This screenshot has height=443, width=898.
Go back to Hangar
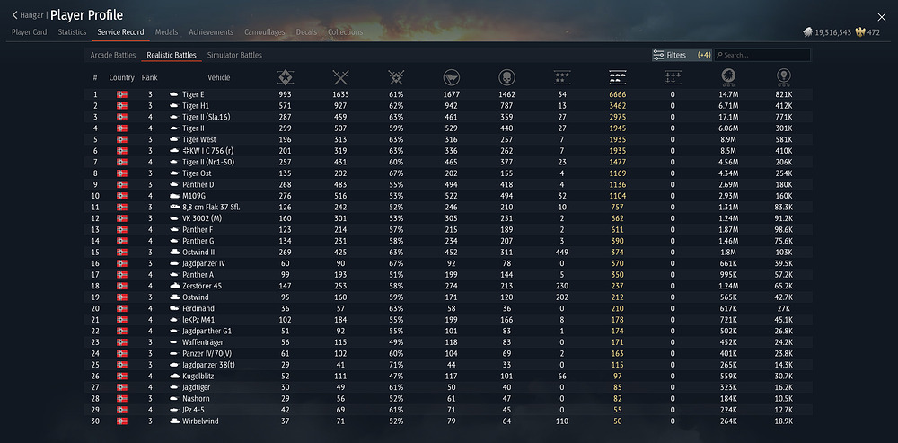[28, 15]
